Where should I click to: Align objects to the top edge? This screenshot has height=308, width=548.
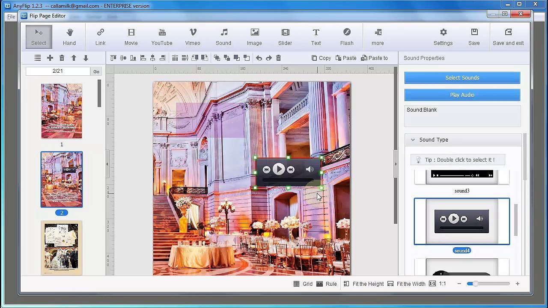pos(113,58)
